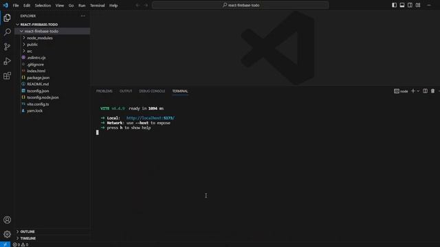Open the Help menu
Screen dimensions: 440x247
(113, 5)
